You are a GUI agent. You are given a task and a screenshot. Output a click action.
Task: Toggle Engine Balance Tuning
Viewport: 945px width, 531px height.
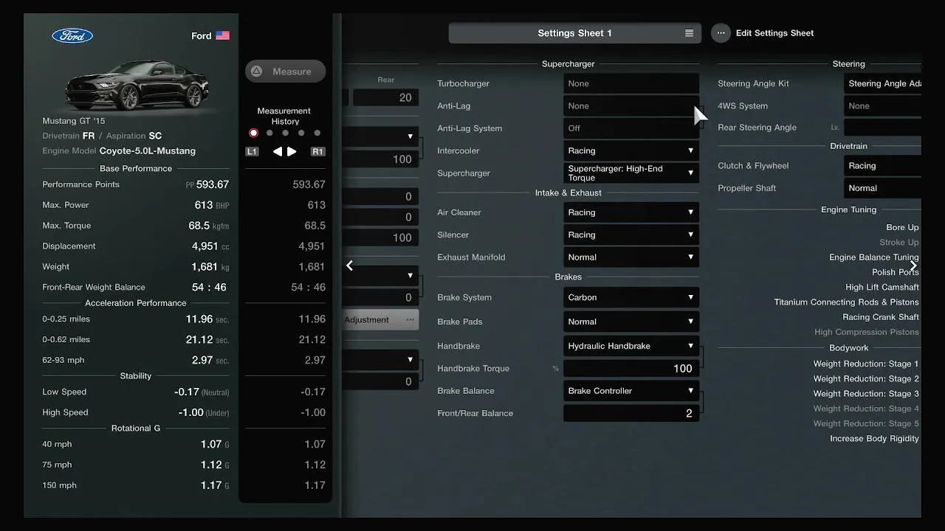point(873,257)
